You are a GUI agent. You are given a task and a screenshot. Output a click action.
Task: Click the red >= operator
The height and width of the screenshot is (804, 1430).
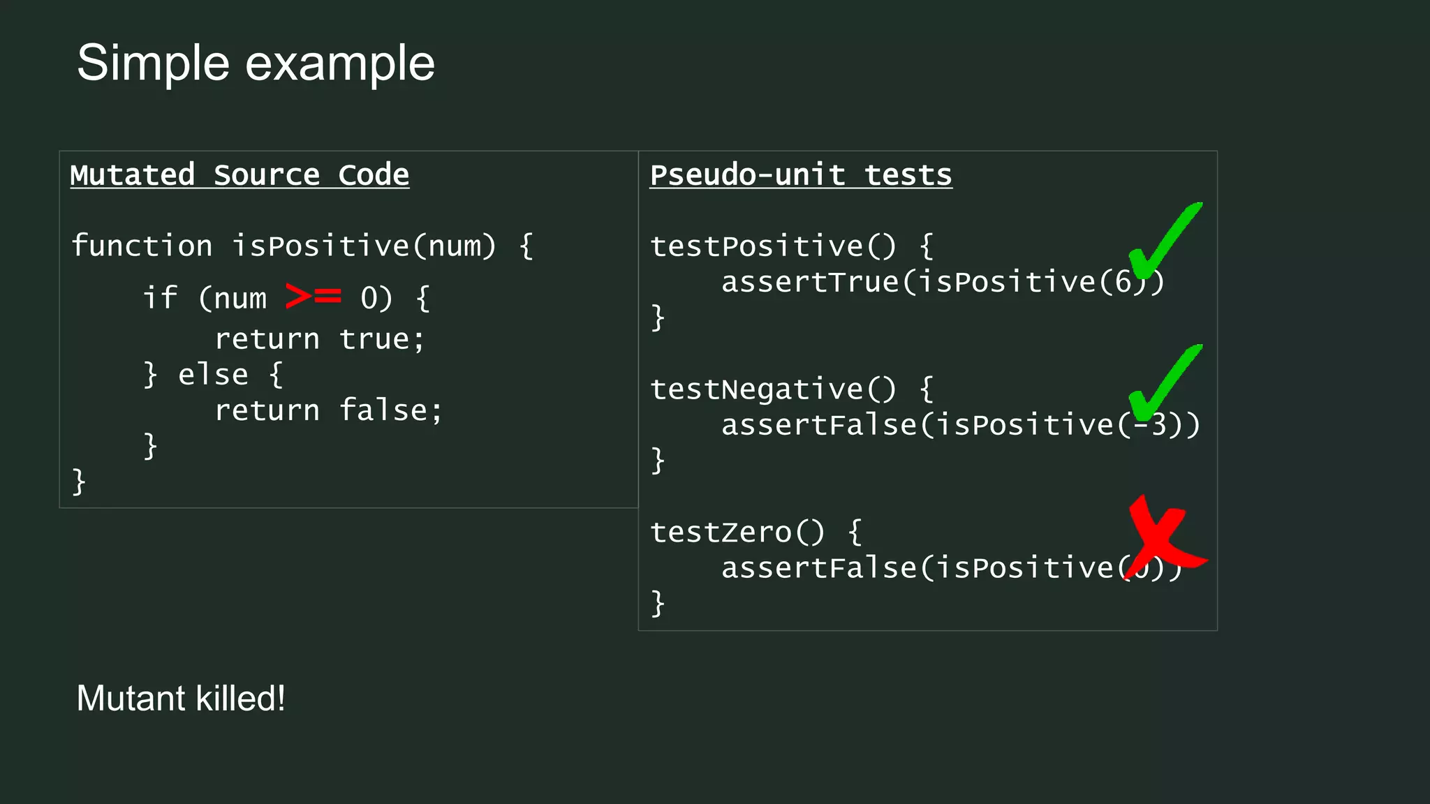[314, 297]
